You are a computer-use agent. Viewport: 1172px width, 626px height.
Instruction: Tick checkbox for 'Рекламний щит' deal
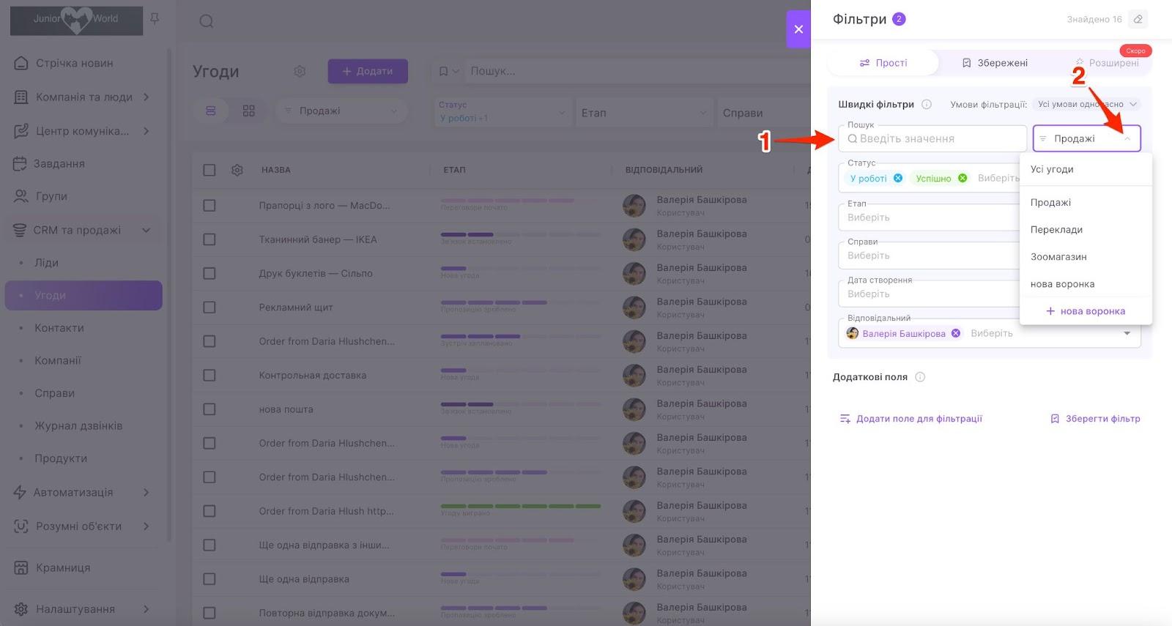209,308
